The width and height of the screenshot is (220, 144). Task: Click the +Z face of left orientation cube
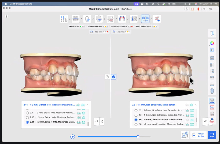101,121
